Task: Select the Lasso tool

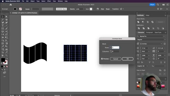Action: tap(6, 19)
